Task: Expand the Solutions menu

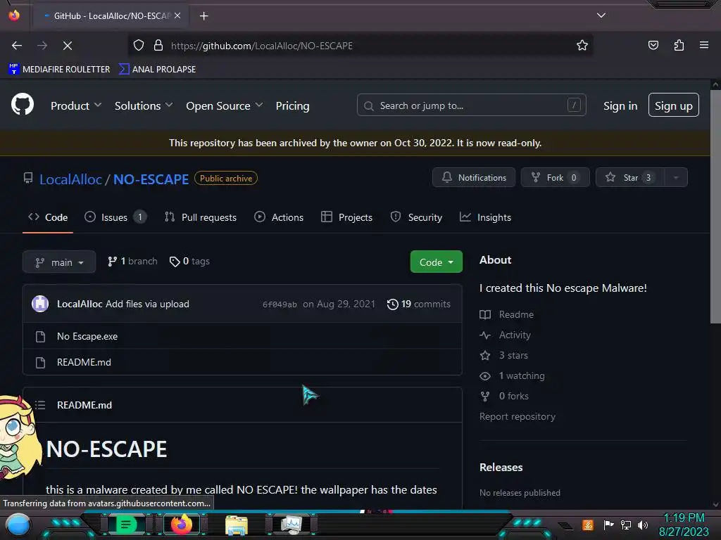Action: (x=144, y=105)
